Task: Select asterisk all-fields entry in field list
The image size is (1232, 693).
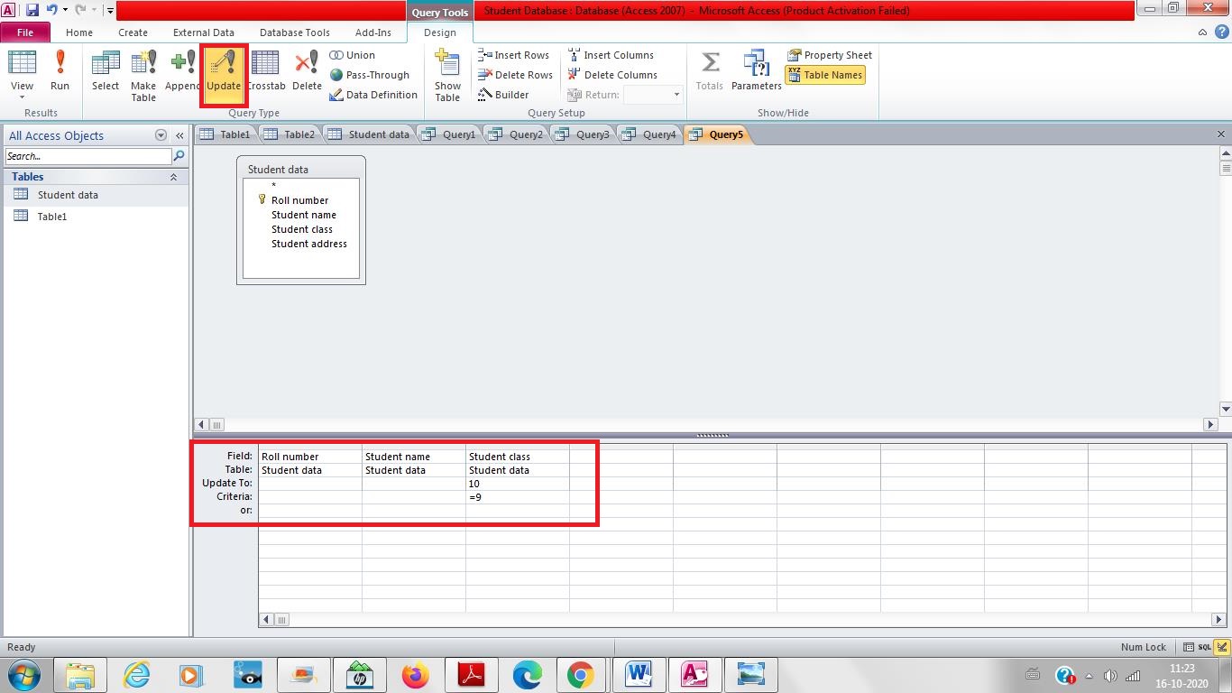Action: point(273,186)
